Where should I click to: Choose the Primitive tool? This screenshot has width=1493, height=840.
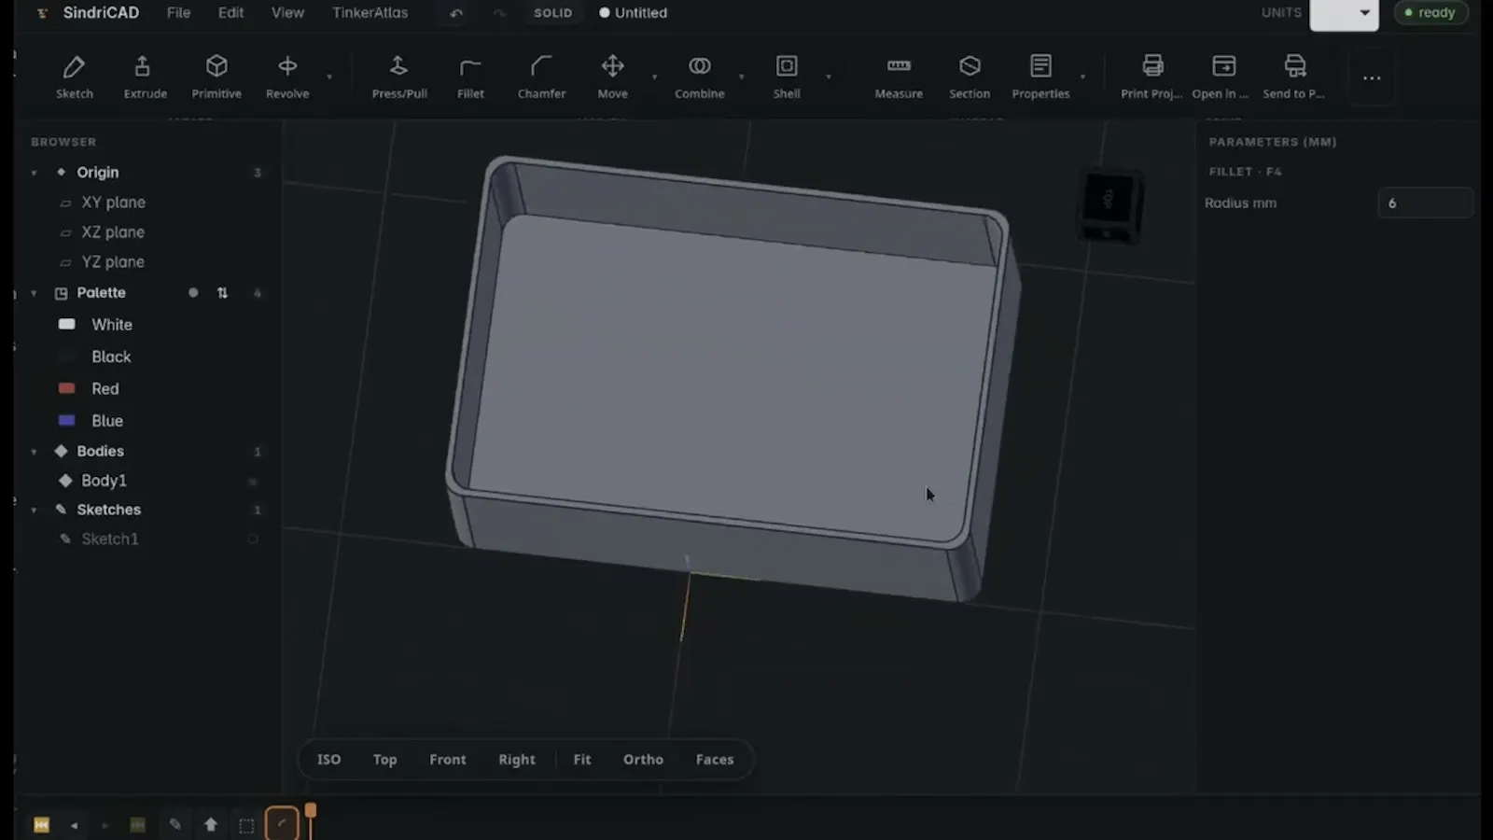[216, 77]
